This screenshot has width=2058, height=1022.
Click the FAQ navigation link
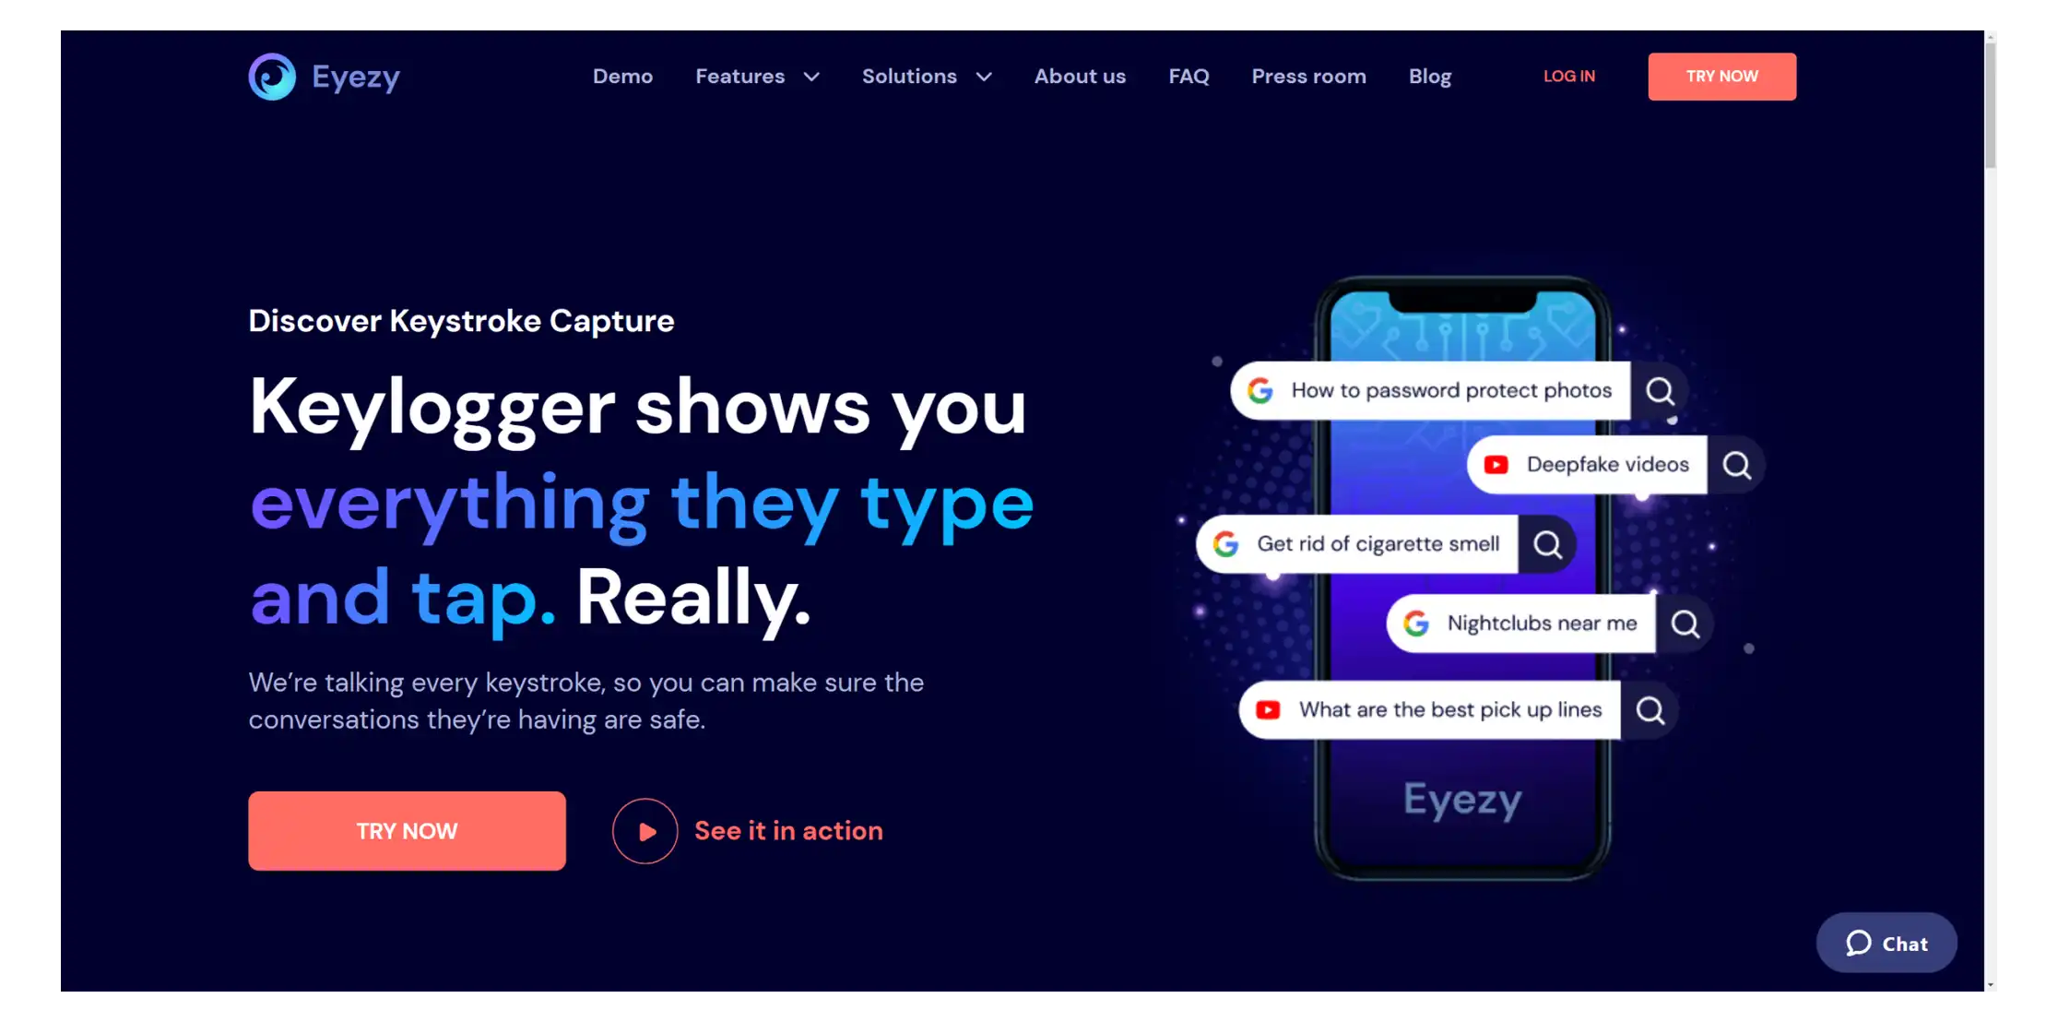(x=1189, y=77)
